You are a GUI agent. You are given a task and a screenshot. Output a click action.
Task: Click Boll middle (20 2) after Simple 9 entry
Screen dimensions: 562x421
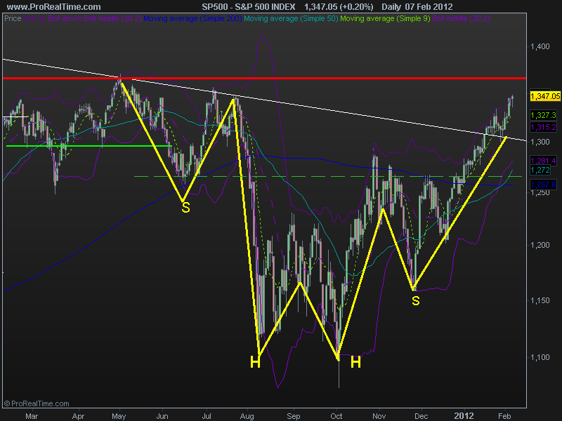click(x=461, y=18)
